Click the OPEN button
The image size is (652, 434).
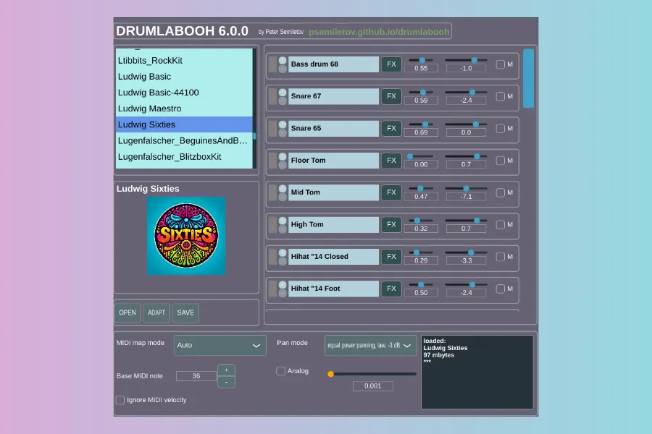click(128, 312)
